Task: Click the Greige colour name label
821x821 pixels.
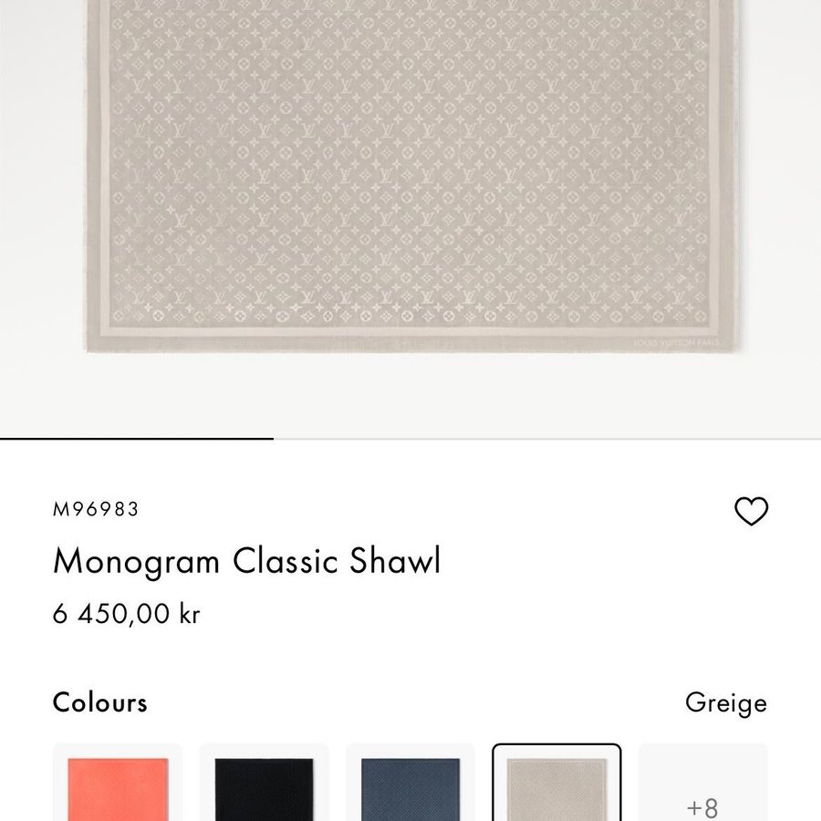Action: (726, 703)
